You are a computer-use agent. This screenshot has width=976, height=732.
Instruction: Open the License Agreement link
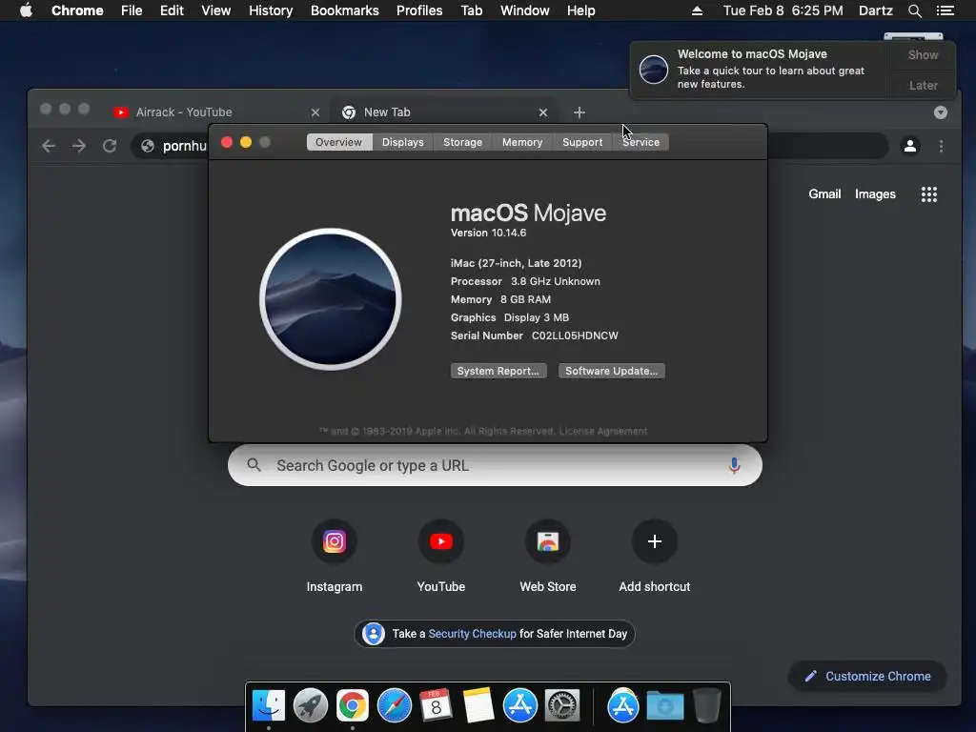pos(602,432)
